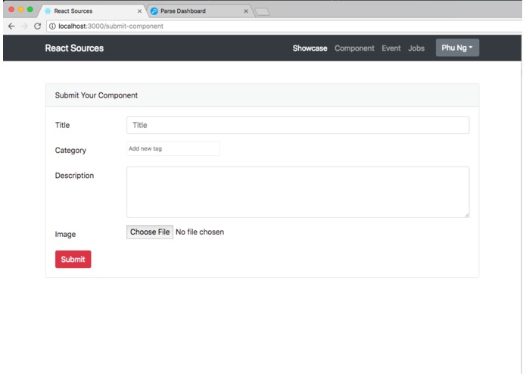Click the localhost address bar URL

110,26
